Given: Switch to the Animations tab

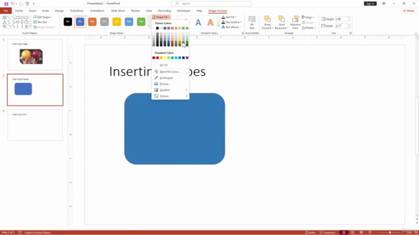Looking at the screenshot, I should click(x=98, y=10).
